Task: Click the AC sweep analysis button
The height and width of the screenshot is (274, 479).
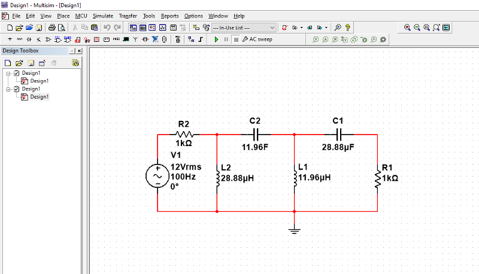Action: click(x=256, y=39)
